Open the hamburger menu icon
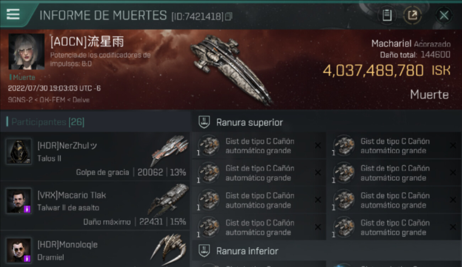The image size is (462, 267). click(x=13, y=14)
